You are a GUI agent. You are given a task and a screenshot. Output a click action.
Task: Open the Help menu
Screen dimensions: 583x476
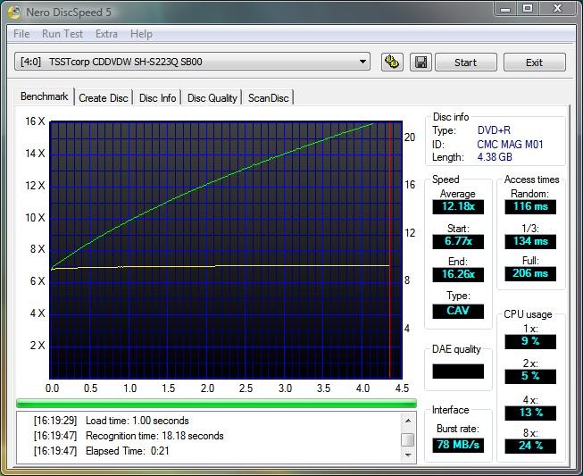pos(141,34)
